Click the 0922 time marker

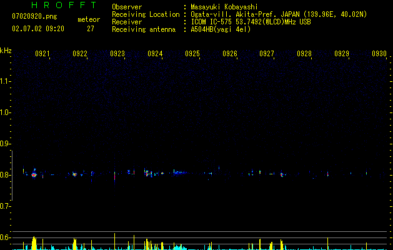tap(80, 53)
